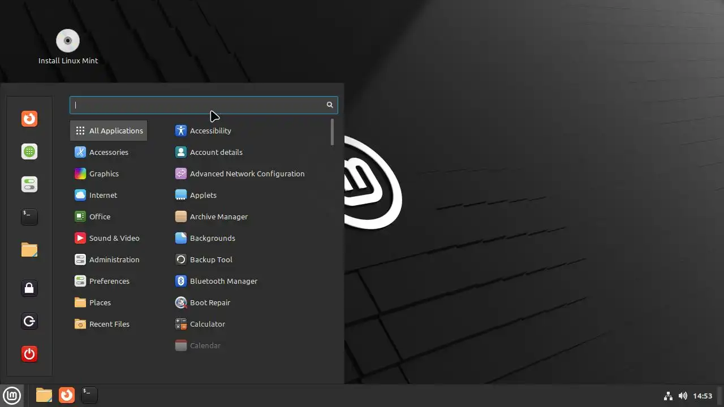Open Terminal from the bottom panel
724x407 pixels.
89,395
